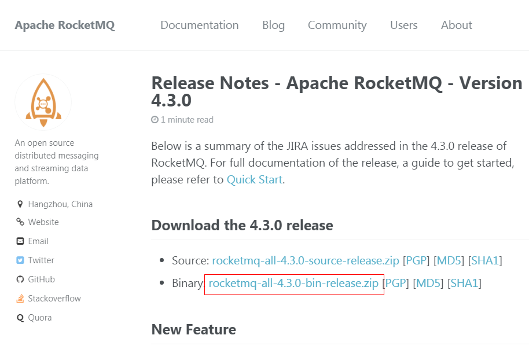Click the email envelope icon

pos(21,241)
